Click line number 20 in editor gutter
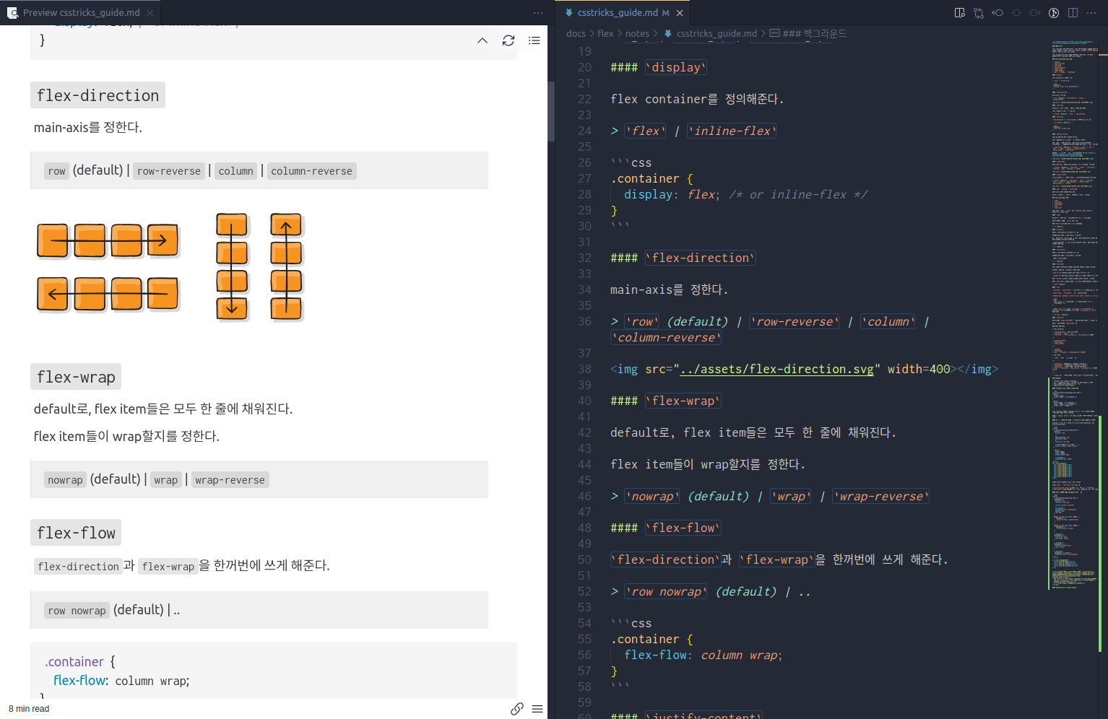Screen dimensions: 1108x719 point(584,67)
